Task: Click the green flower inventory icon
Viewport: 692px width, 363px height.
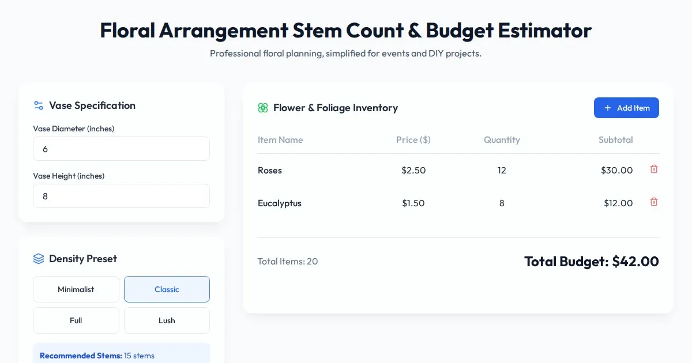Action: pos(263,108)
